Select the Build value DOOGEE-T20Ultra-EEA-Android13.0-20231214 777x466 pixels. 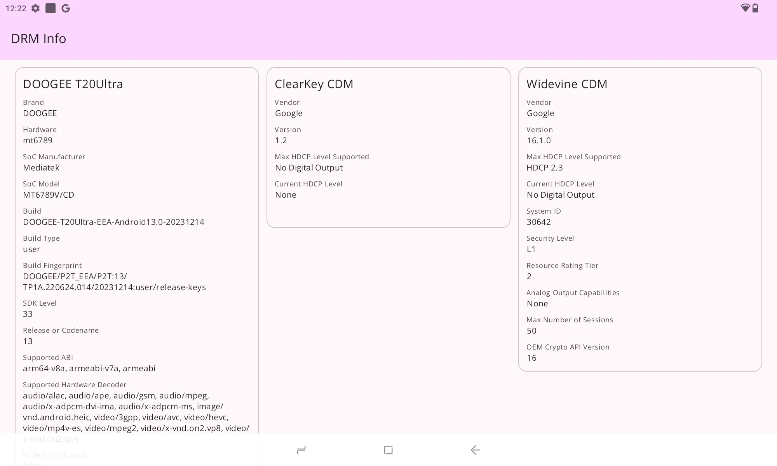[x=113, y=222]
